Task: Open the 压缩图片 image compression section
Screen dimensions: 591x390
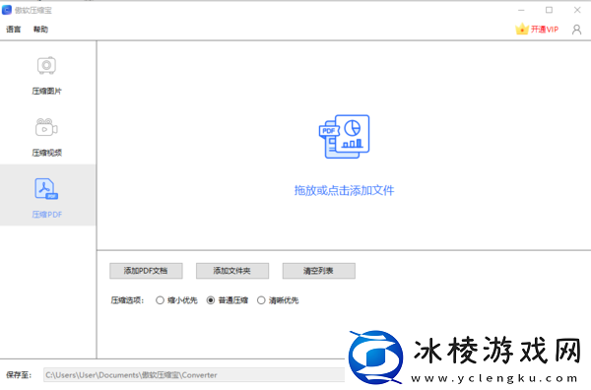Action: tap(46, 76)
